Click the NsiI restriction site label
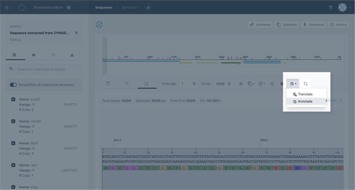This screenshot has width=355, height=190. coord(118,140)
